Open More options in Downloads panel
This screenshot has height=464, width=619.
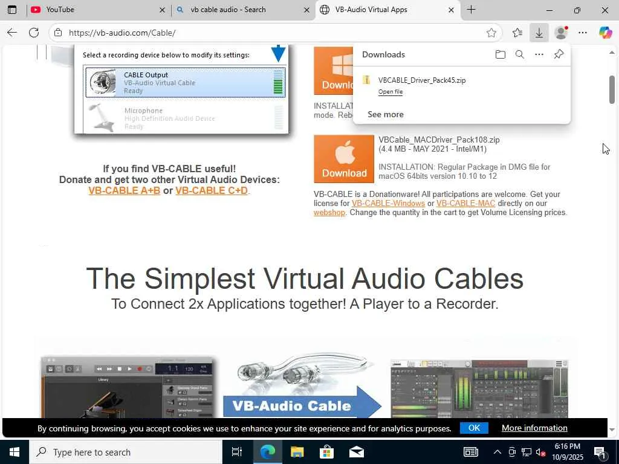tap(539, 54)
